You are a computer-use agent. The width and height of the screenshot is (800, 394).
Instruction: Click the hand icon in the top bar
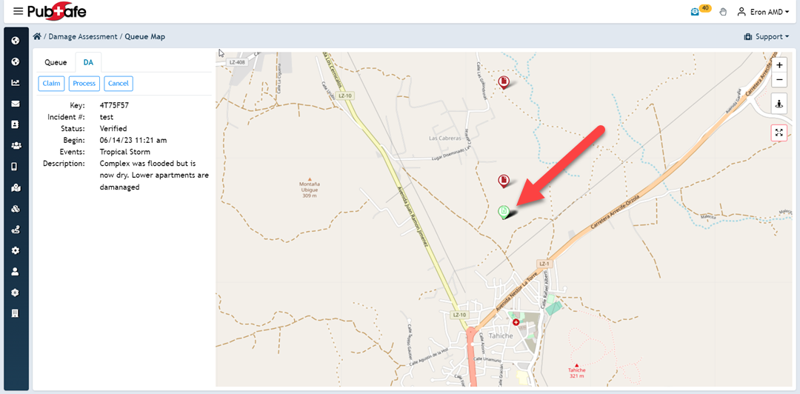[723, 12]
